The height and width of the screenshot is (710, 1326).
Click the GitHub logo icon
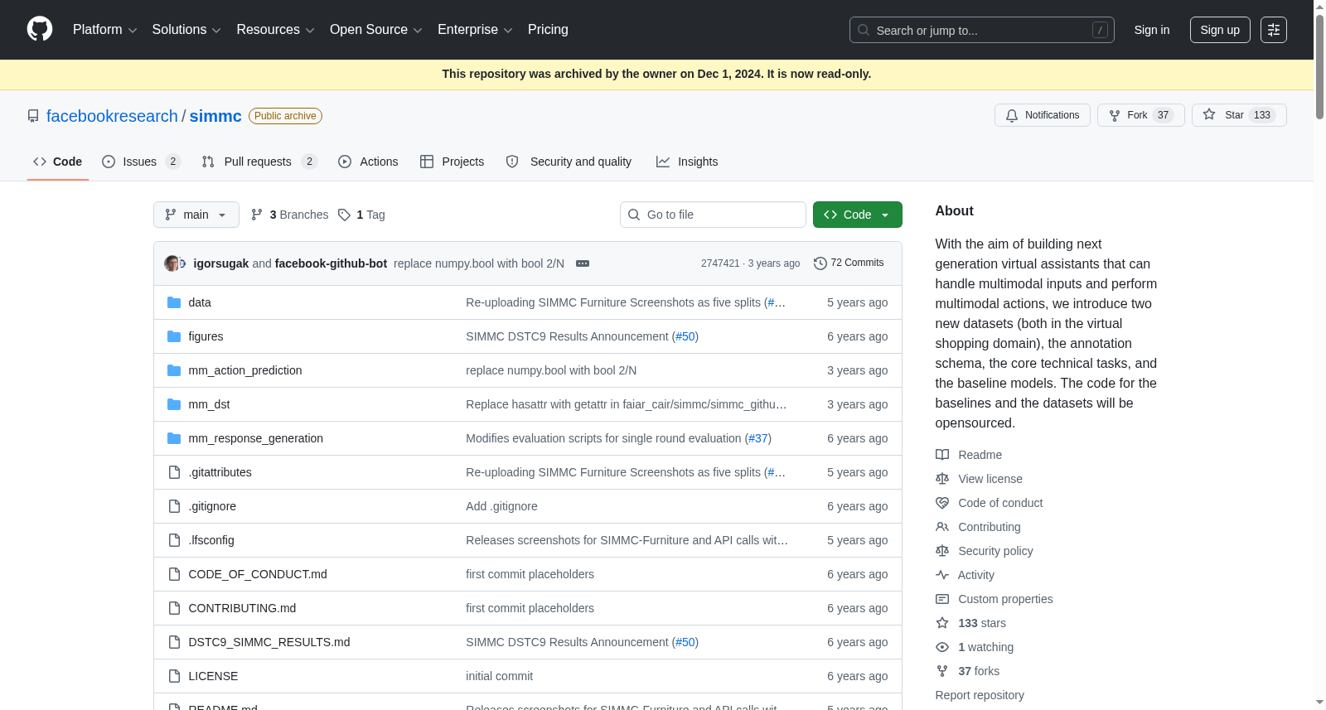coord(40,30)
